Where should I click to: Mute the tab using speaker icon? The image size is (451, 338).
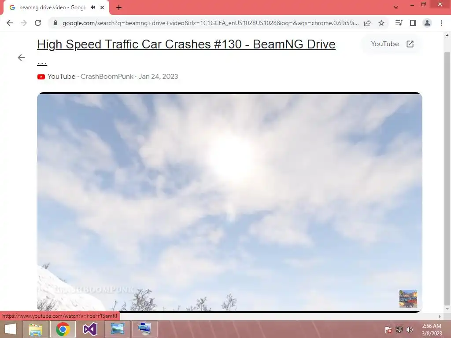click(x=92, y=7)
